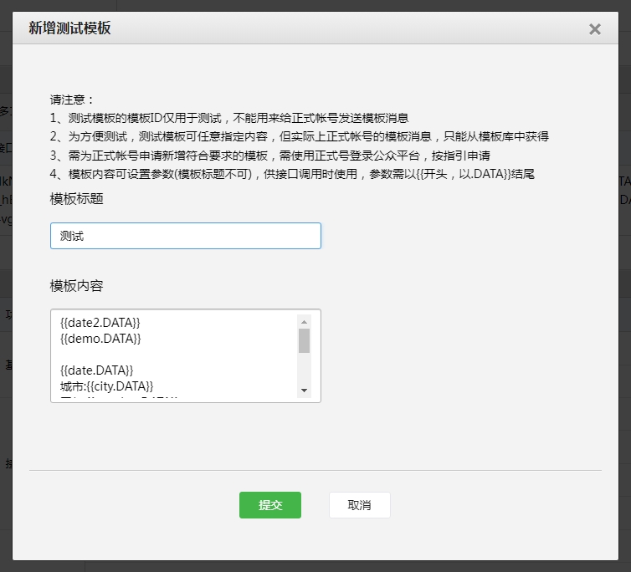Click the scroll-up arrow in template content box
Screen dimensions: 631x572
tap(305, 322)
